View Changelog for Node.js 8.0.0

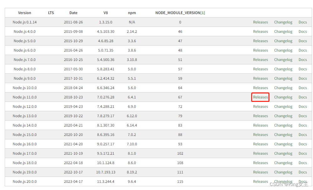(283, 69)
